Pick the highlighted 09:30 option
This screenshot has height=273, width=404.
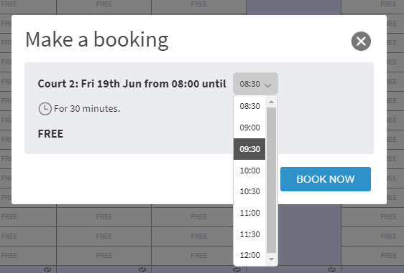click(x=249, y=149)
